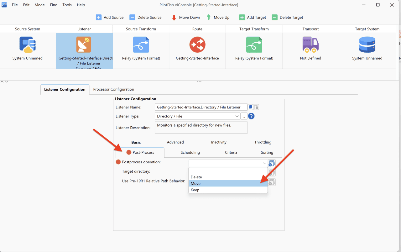Open the Tools menu
This screenshot has width=401, height=252.
click(67, 5)
